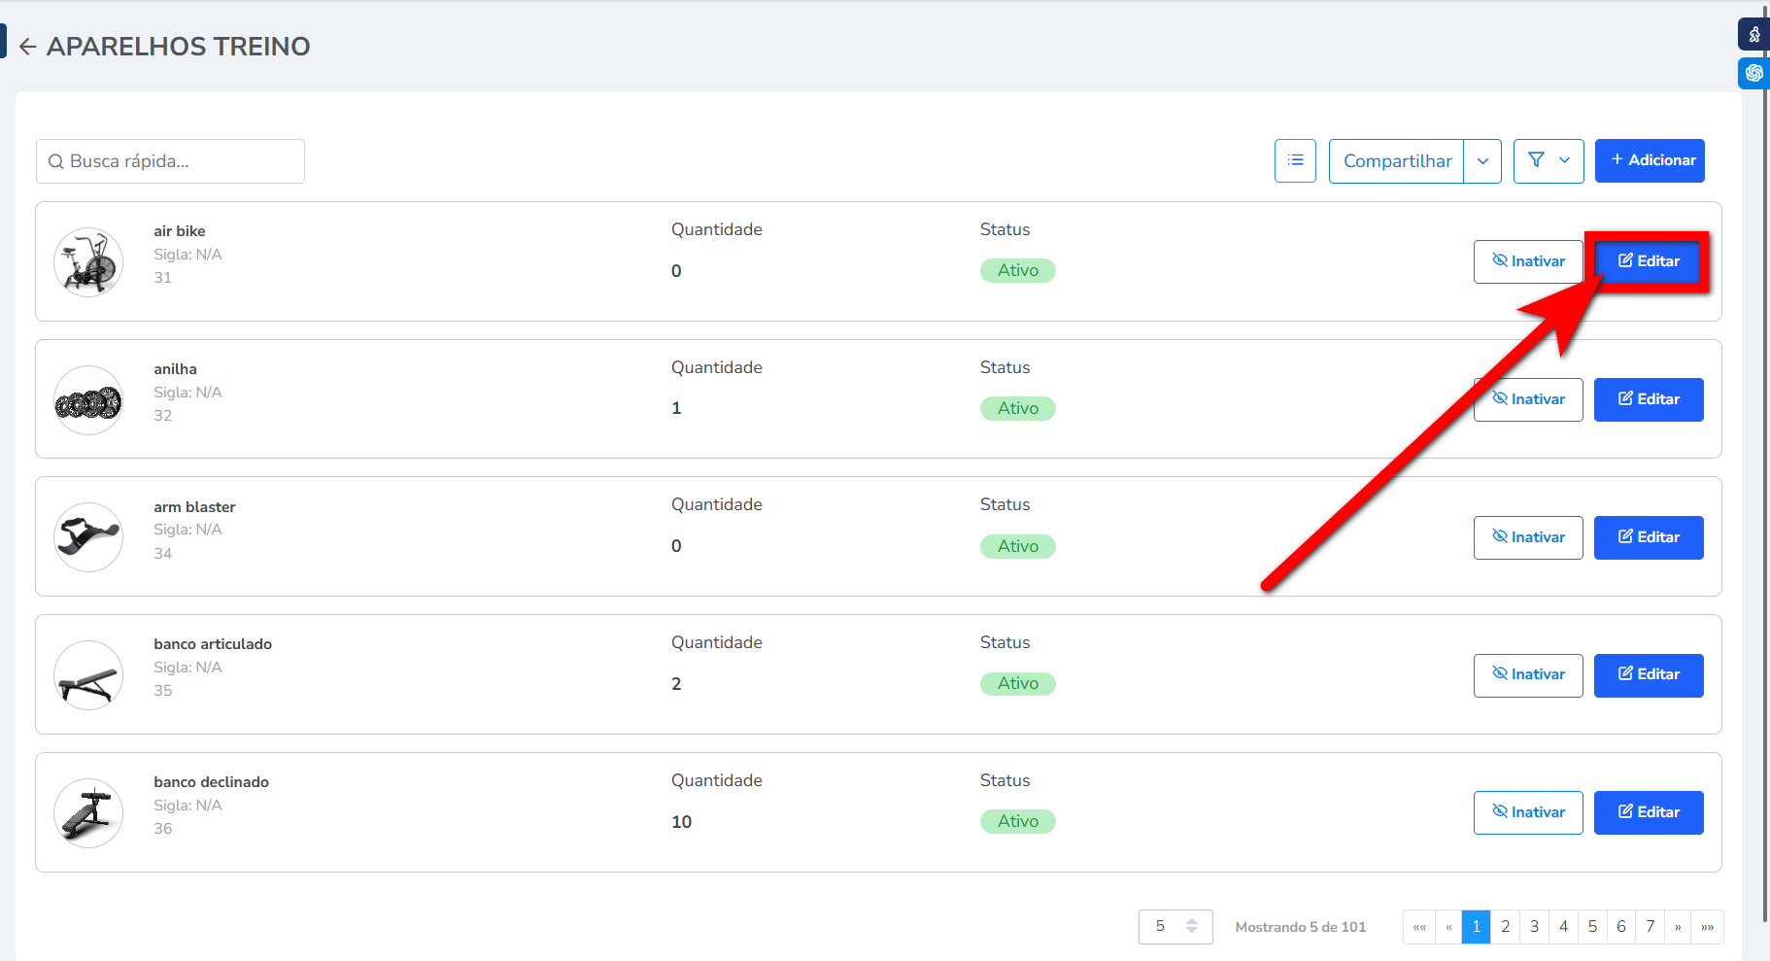Open the air bike thumbnail image
The width and height of the screenshot is (1770, 961).
point(88,262)
